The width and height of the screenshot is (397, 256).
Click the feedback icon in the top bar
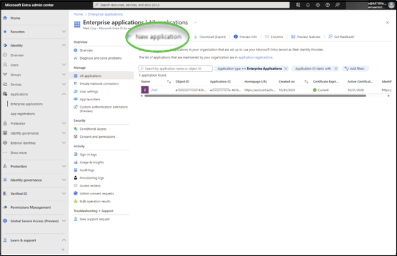337,5
